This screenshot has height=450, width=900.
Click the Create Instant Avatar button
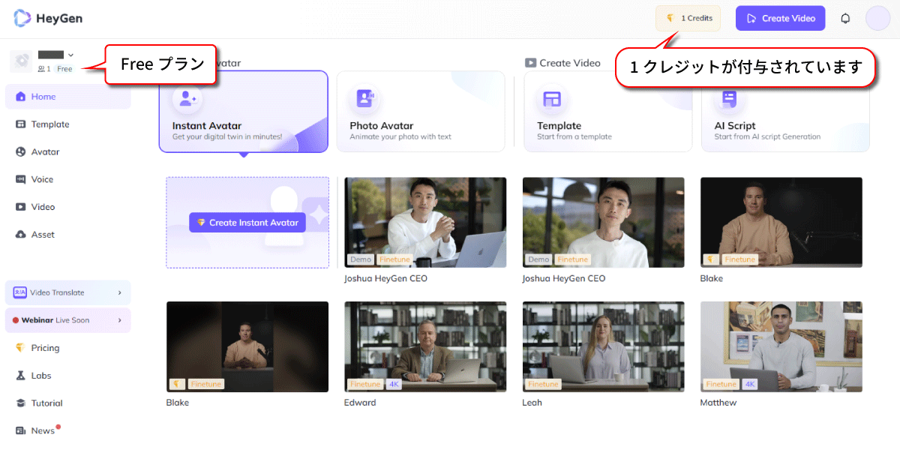coord(247,223)
